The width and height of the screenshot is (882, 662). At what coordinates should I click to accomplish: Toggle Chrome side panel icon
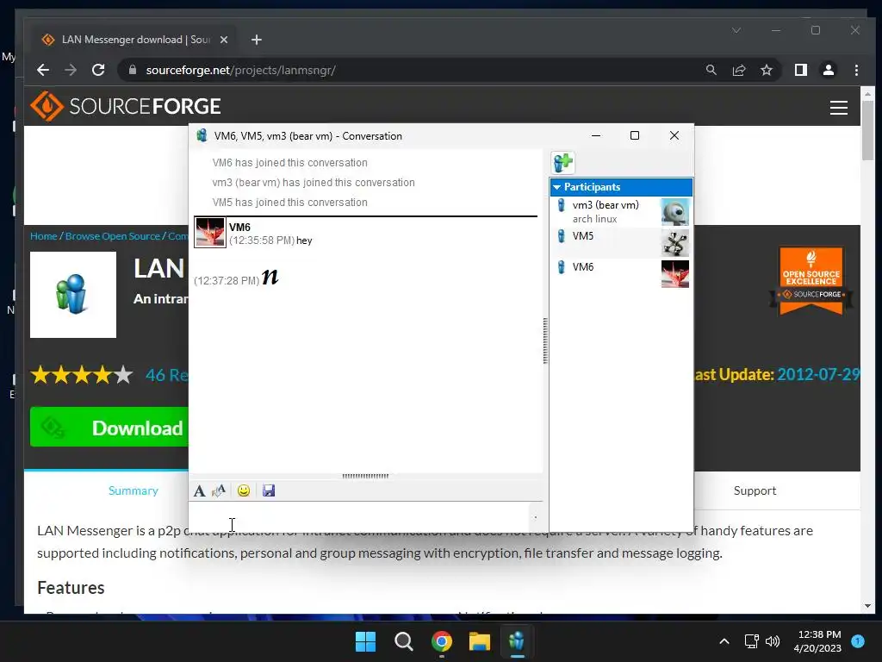[x=800, y=70]
